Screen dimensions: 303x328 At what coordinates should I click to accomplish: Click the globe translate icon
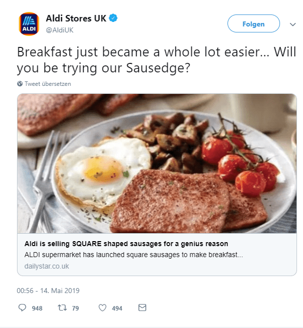point(20,84)
